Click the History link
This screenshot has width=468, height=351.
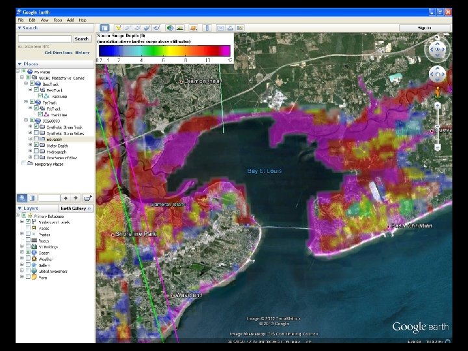point(83,53)
